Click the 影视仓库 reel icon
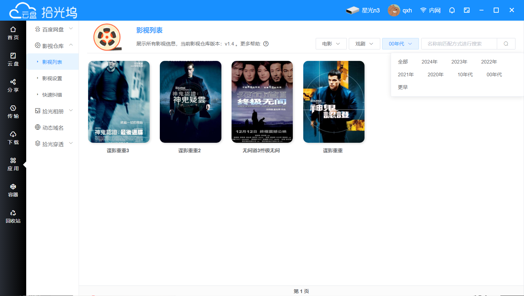Screen dimensions: 524x296 pyautogui.click(x=38, y=46)
